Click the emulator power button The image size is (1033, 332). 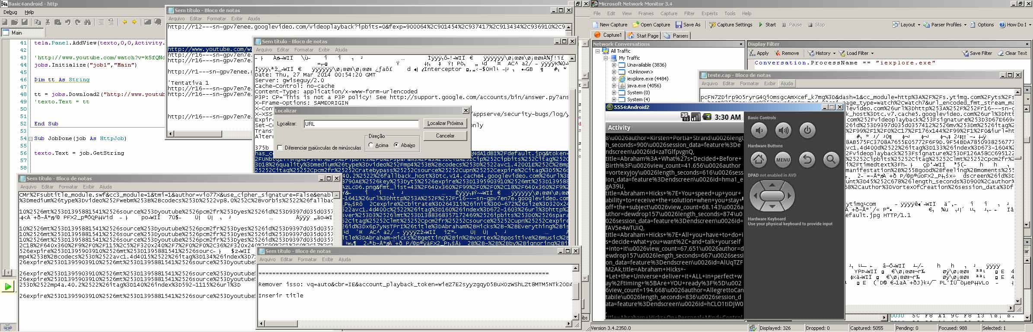807,130
